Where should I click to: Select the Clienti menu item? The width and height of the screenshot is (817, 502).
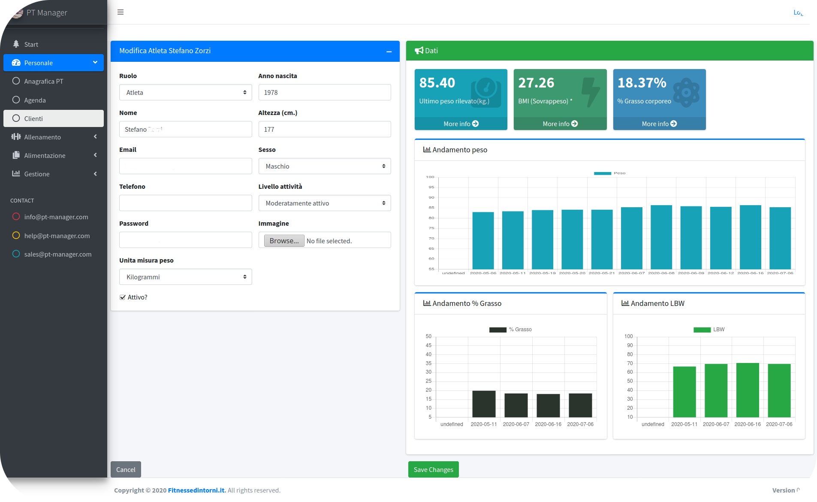(54, 118)
